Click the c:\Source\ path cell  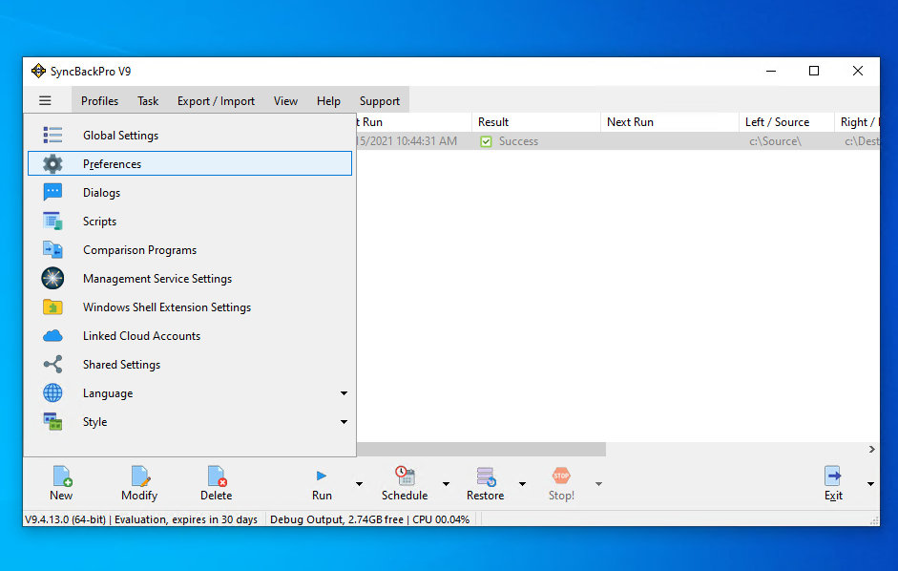[775, 141]
